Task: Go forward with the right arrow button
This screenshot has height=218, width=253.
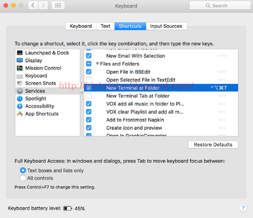Action: [43, 6]
